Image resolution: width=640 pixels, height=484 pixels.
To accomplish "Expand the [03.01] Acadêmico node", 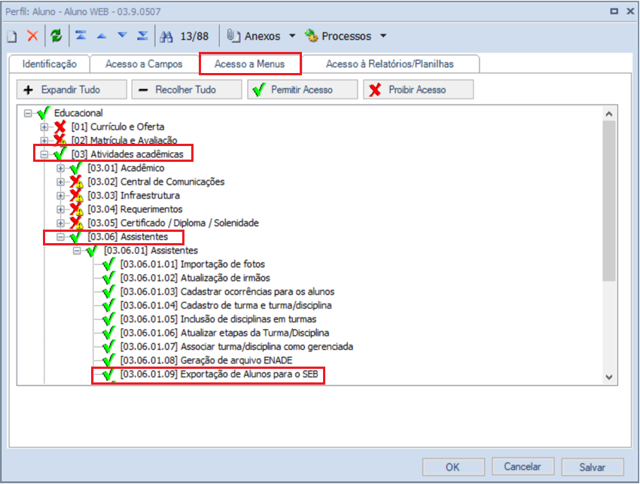I will pos(60,168).
